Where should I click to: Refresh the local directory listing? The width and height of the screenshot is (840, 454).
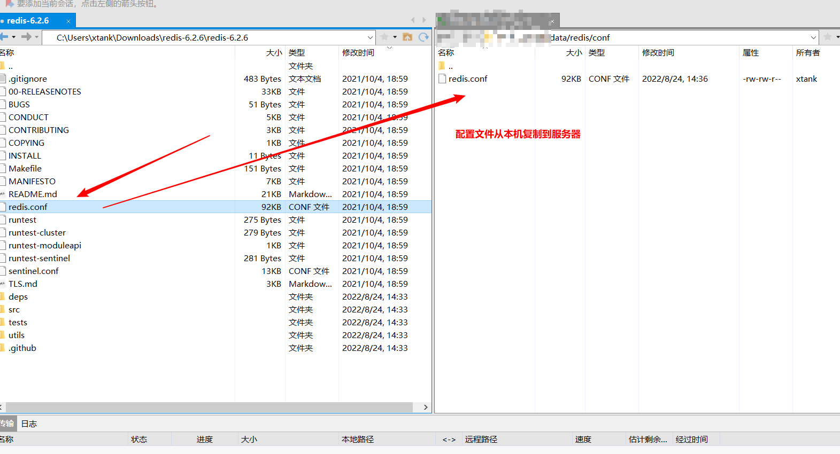(x=423, y=37)
